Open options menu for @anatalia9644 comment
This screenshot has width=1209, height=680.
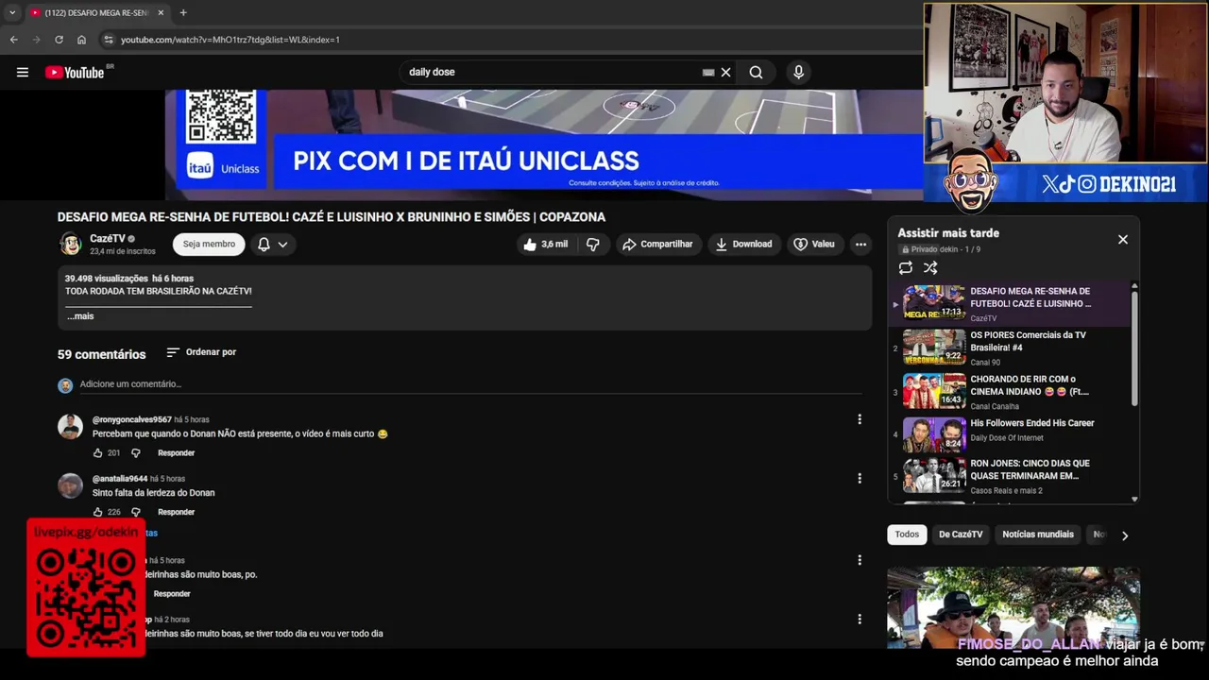(860, 478)
